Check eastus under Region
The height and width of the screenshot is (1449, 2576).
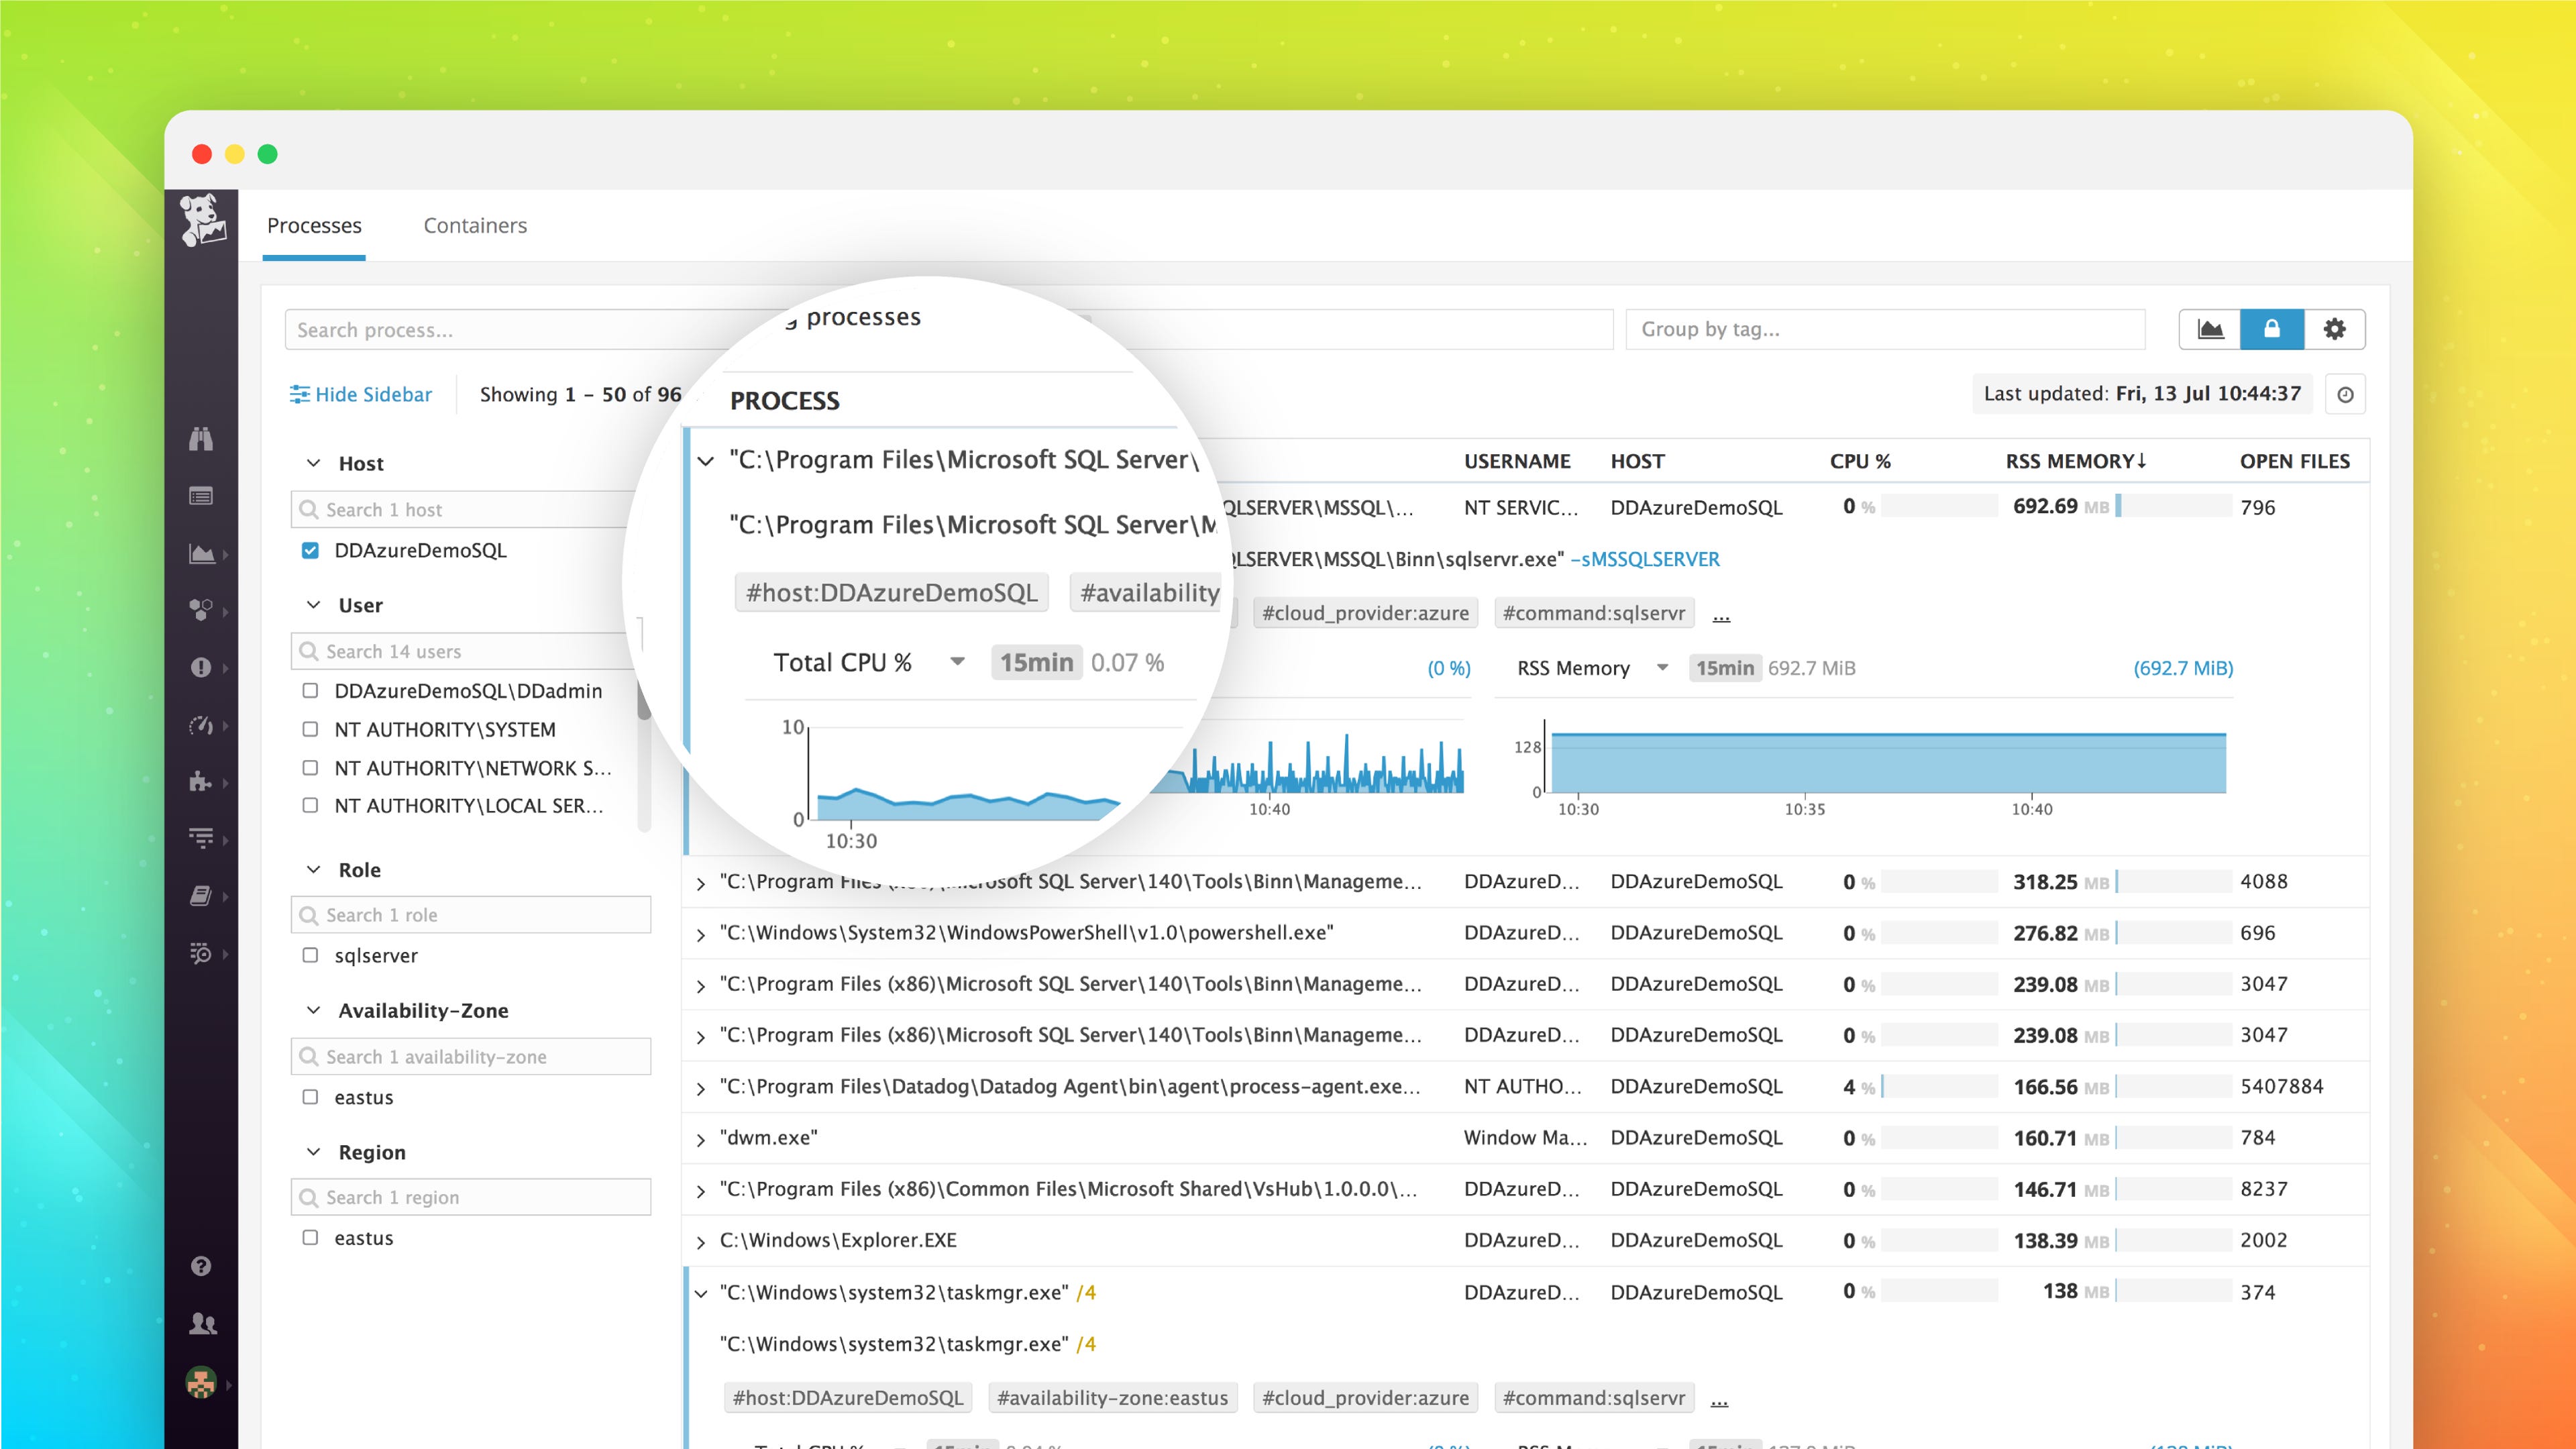(x=310, y=1238)
